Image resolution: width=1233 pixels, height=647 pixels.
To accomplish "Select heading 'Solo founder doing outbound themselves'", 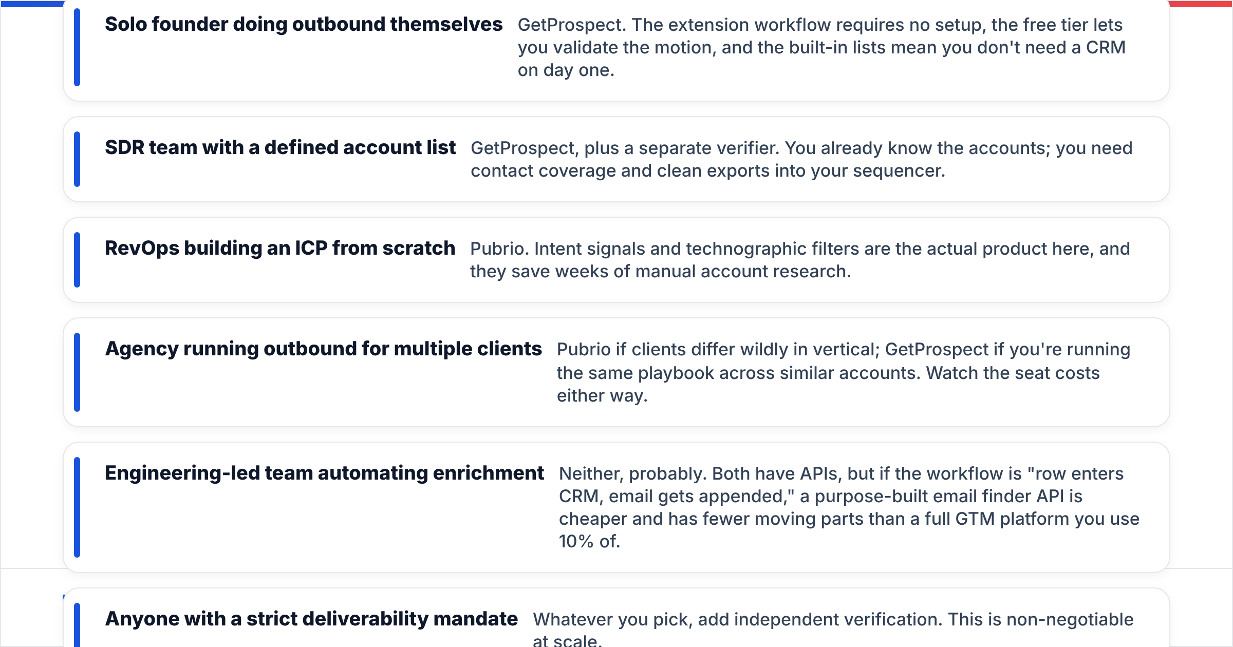I will point(304,24).
